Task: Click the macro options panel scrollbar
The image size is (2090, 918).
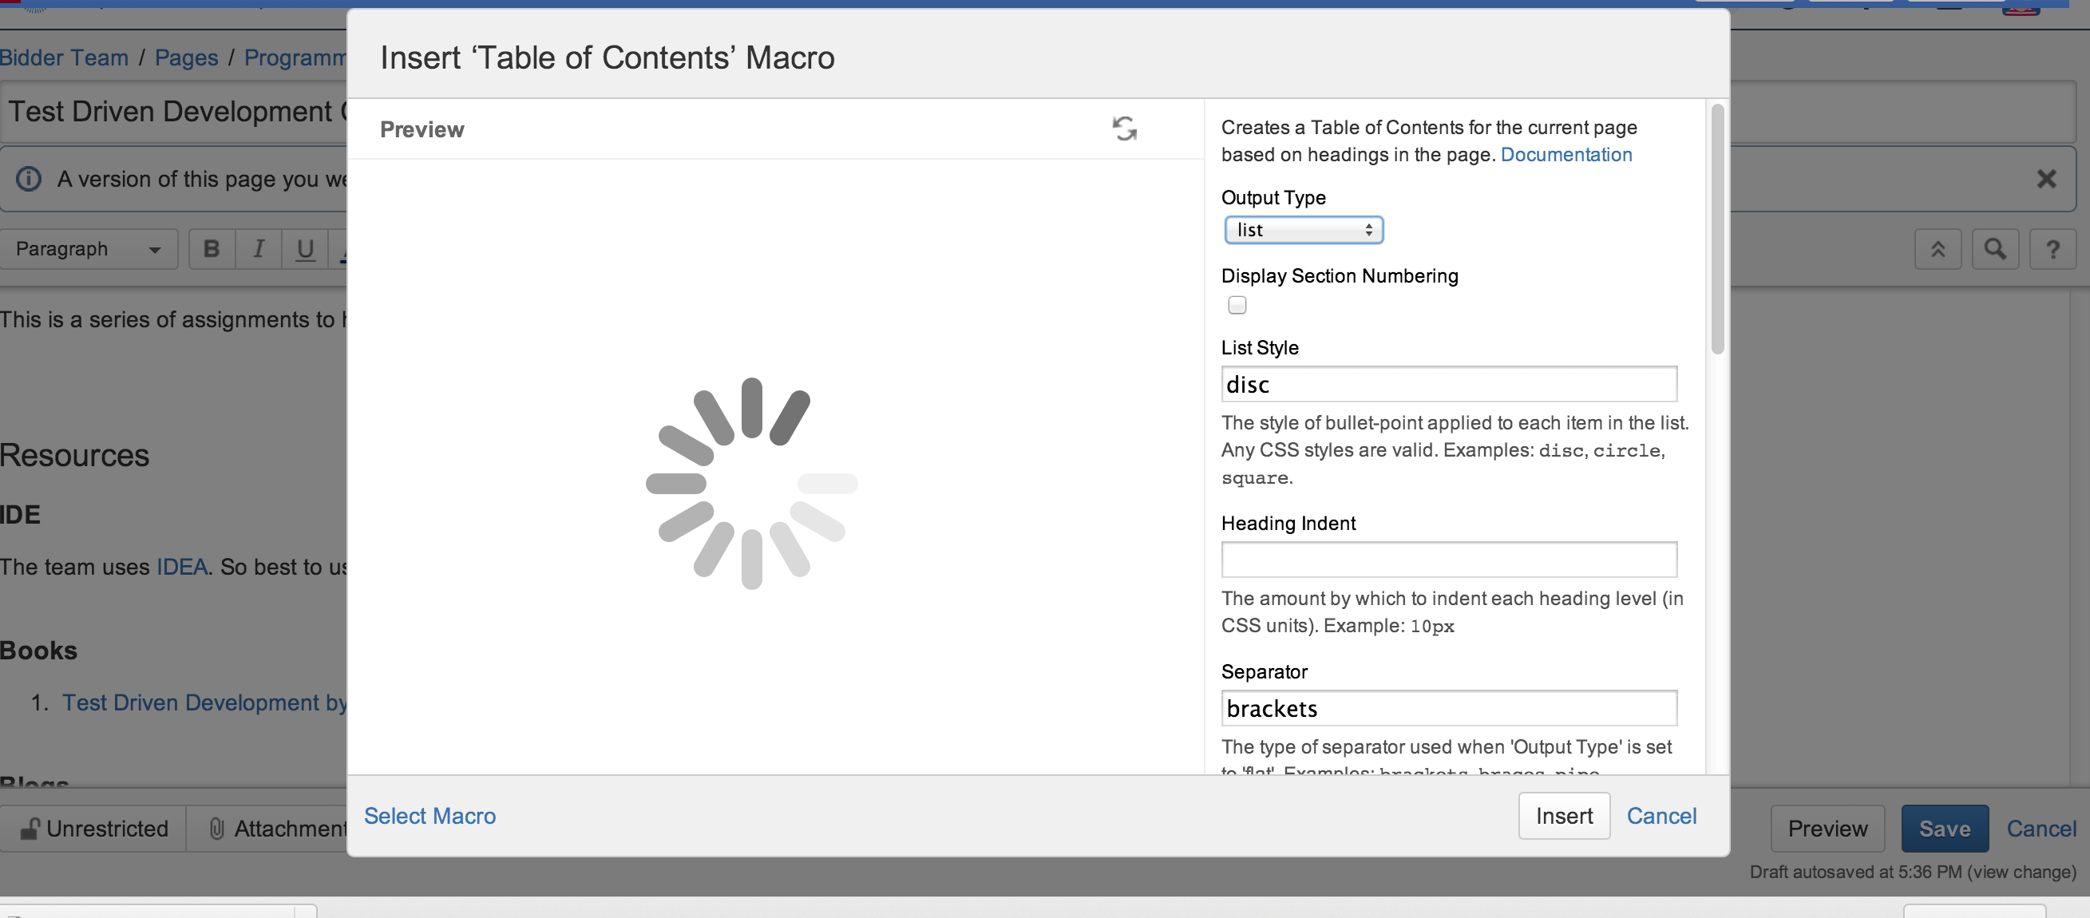Action: point(1716,230)
